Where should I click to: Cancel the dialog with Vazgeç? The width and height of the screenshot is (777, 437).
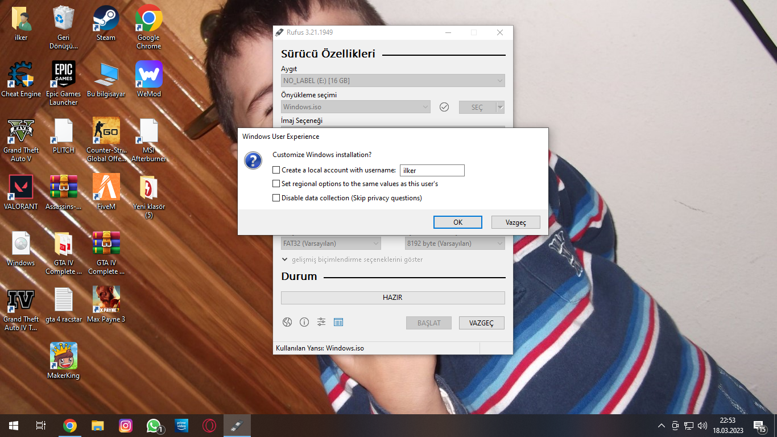point(516,222)
